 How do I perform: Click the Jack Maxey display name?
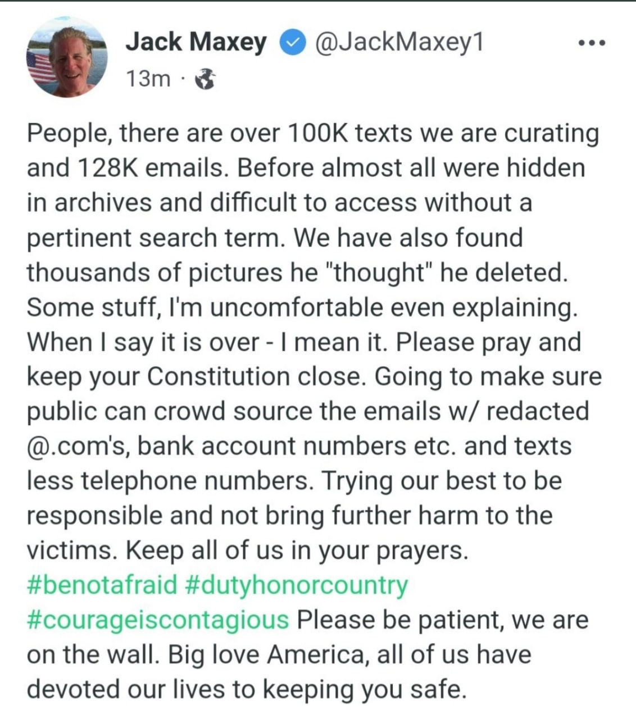click(196, 42)
